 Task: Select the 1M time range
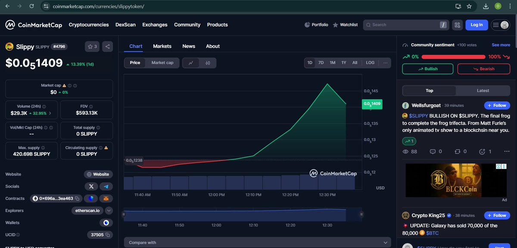[x=333, y=63]
